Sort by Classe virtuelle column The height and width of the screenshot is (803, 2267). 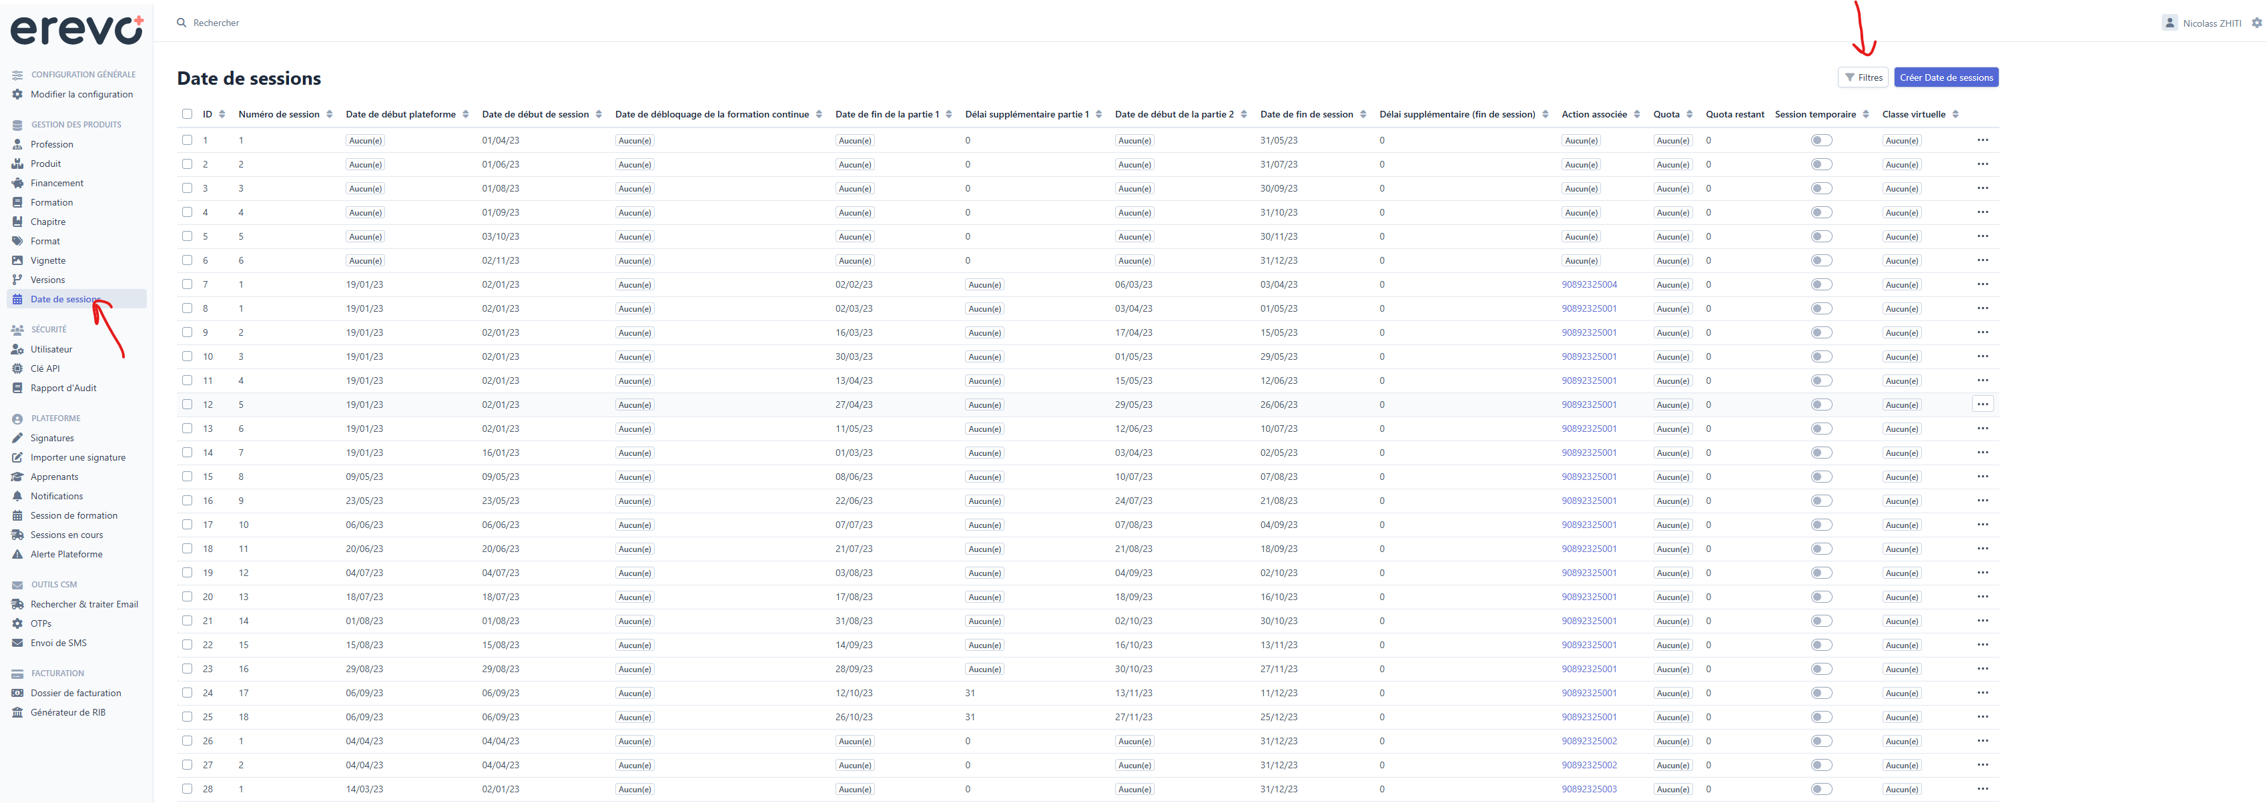point(1920,114)
